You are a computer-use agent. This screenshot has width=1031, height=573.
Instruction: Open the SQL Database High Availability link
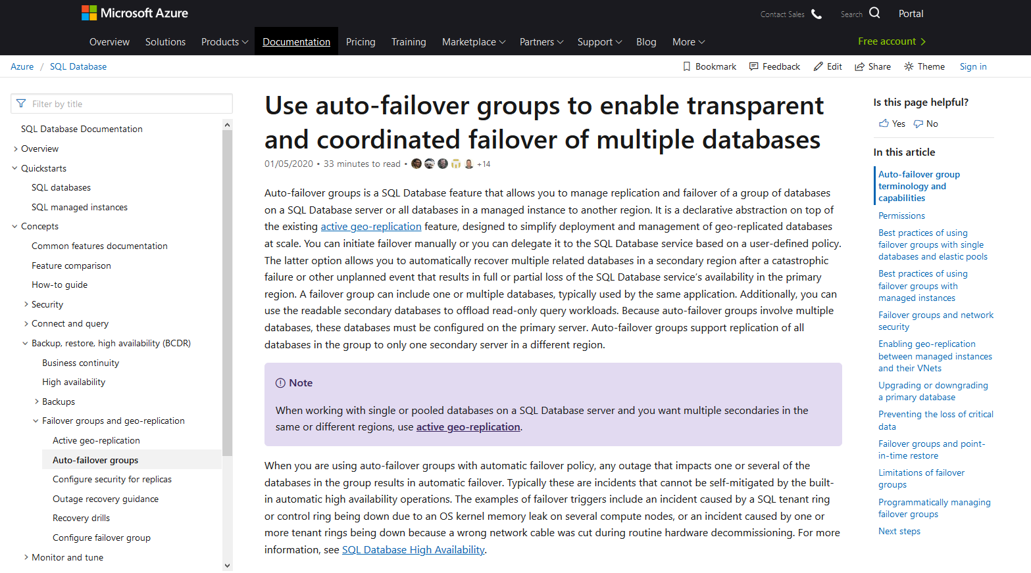click(413, 549)
